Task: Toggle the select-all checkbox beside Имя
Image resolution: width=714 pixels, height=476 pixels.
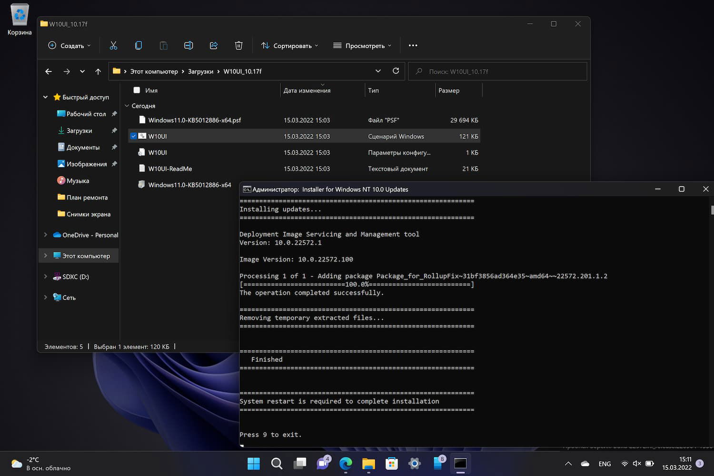Action: [137, 90]
